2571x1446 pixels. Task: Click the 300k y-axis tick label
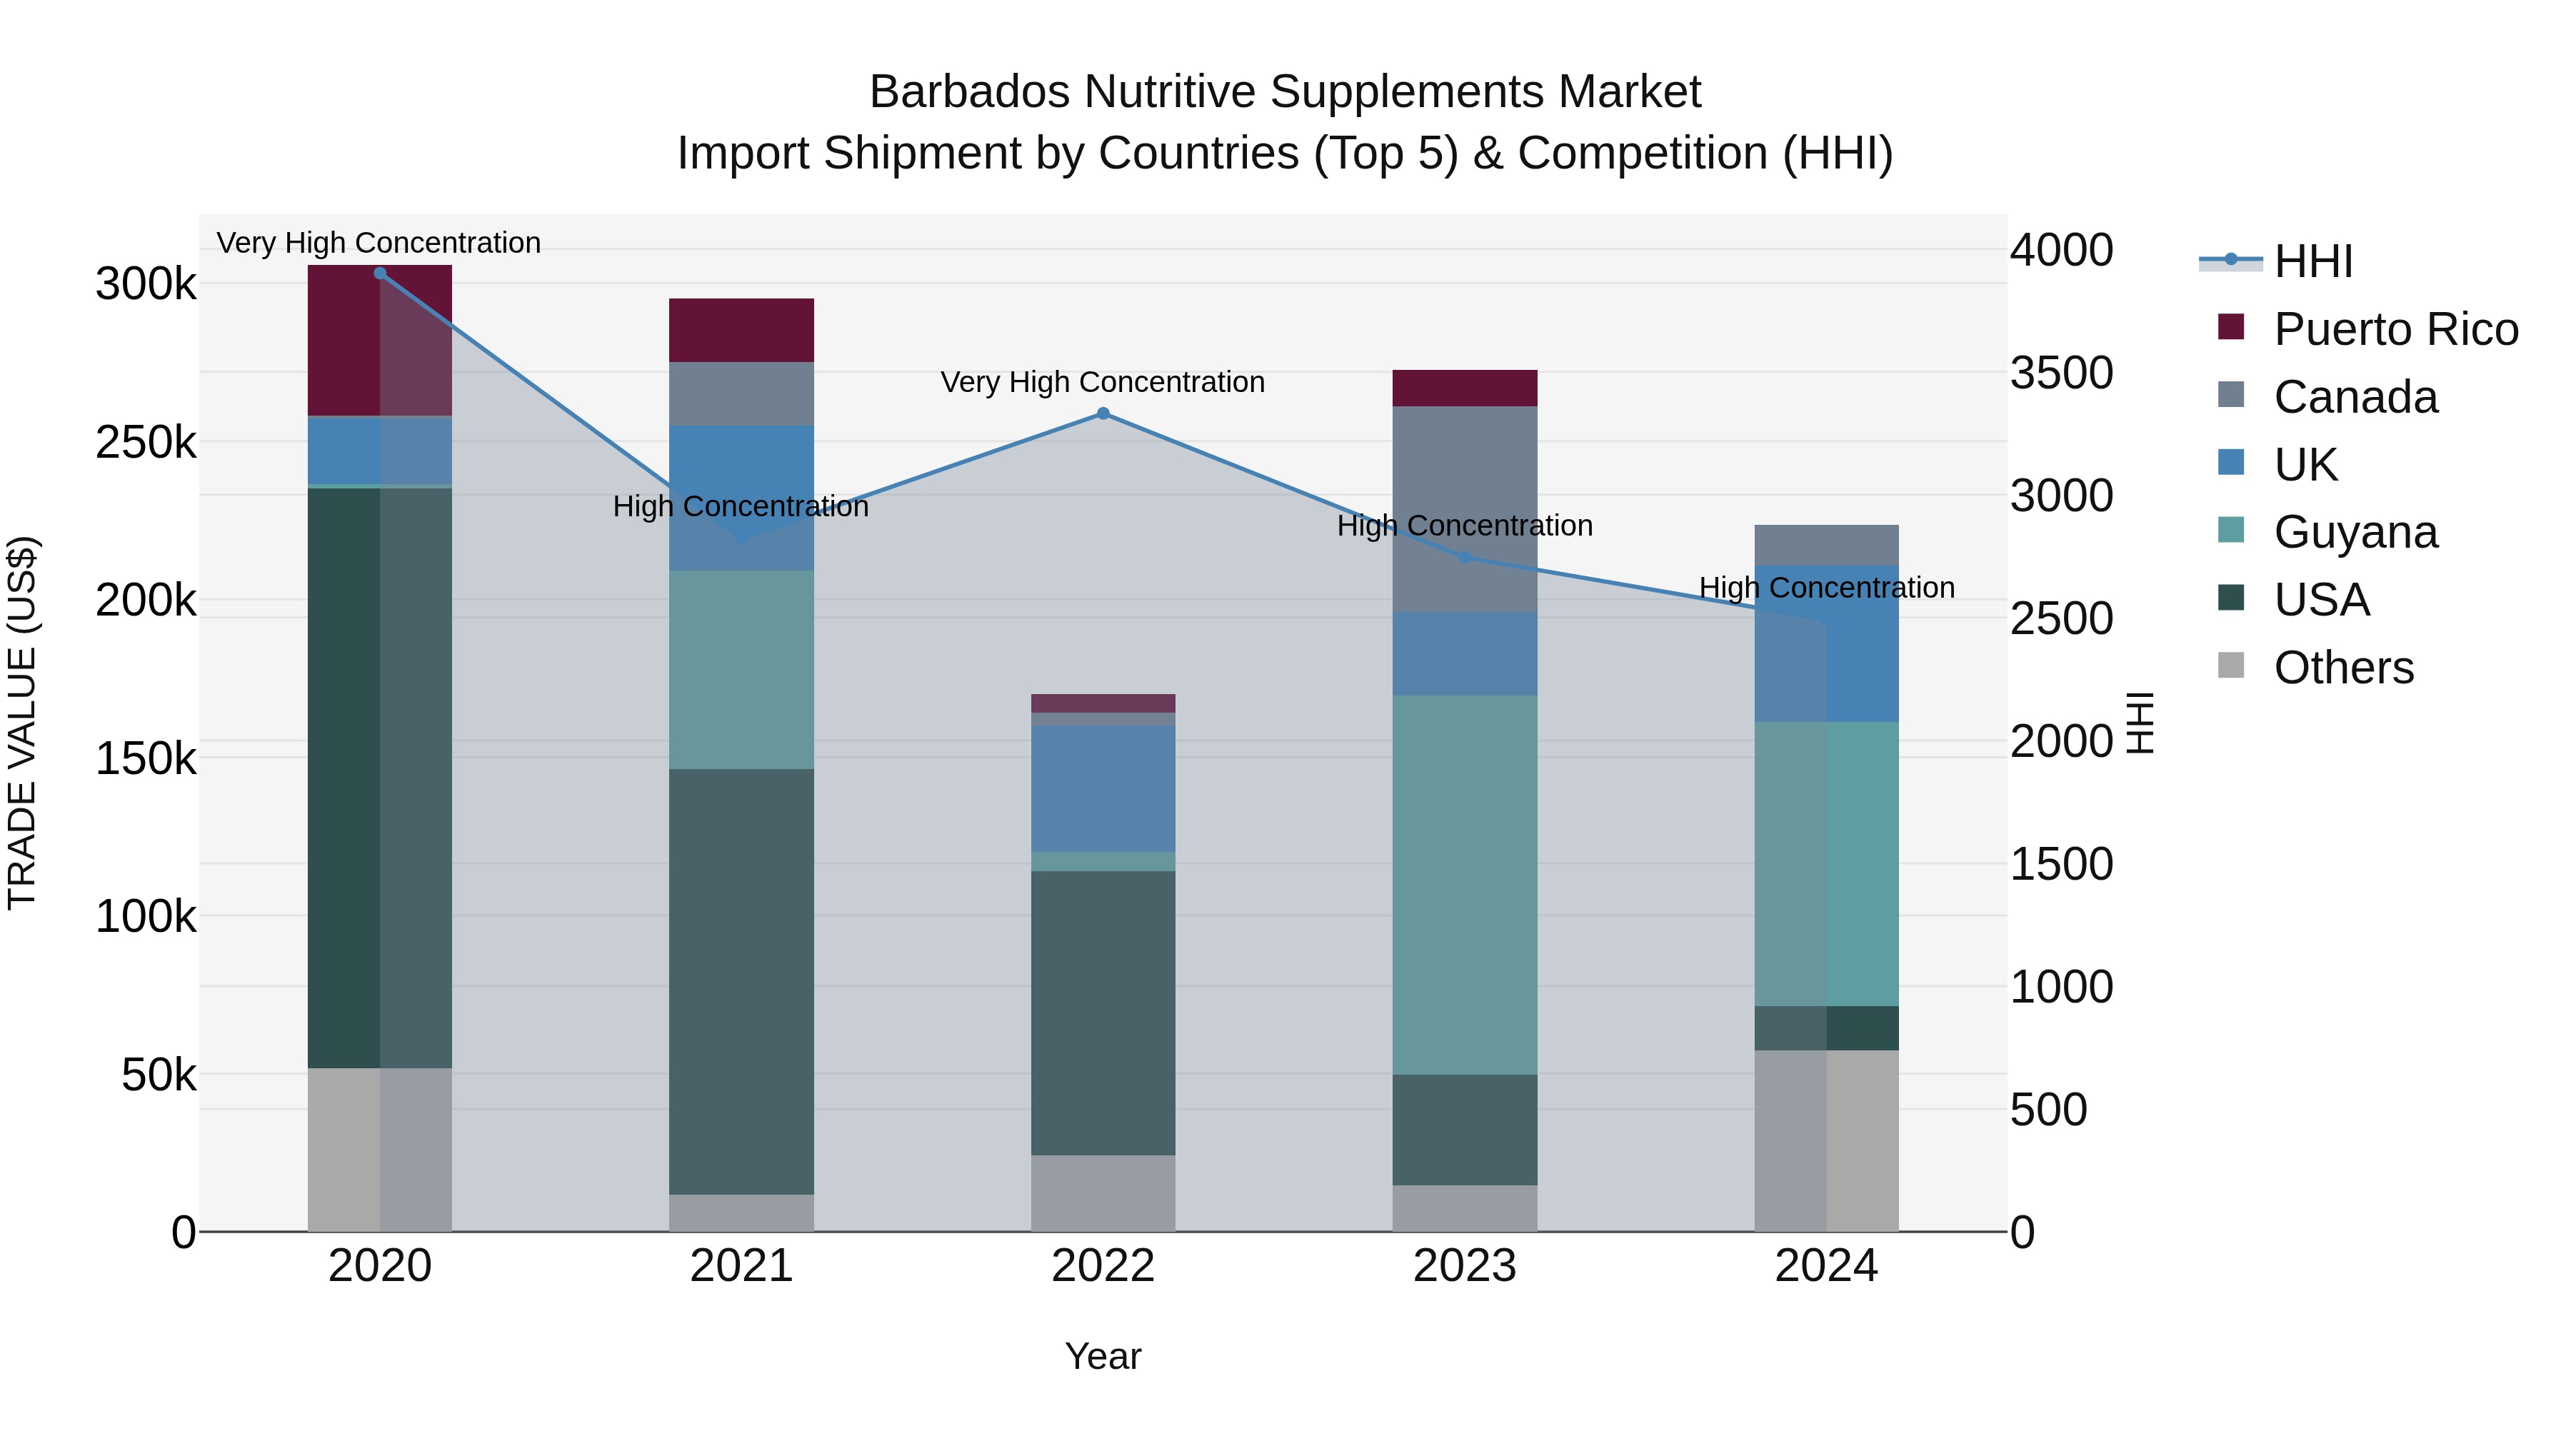(146, 284)
